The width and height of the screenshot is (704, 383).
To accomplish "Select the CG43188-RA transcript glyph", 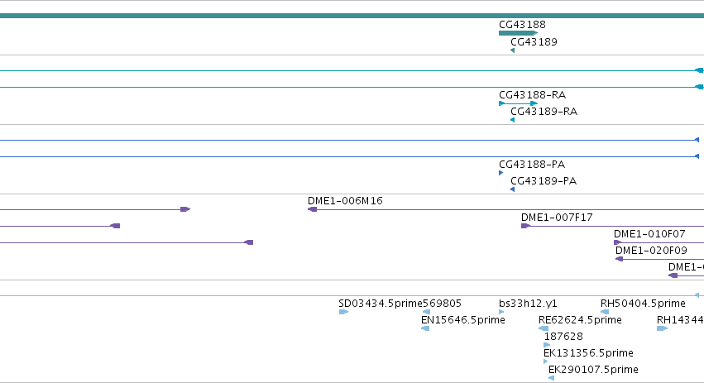I will [x=518, y=103].
